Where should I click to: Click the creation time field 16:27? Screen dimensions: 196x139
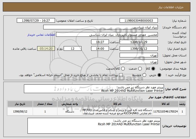coord(100,42)
